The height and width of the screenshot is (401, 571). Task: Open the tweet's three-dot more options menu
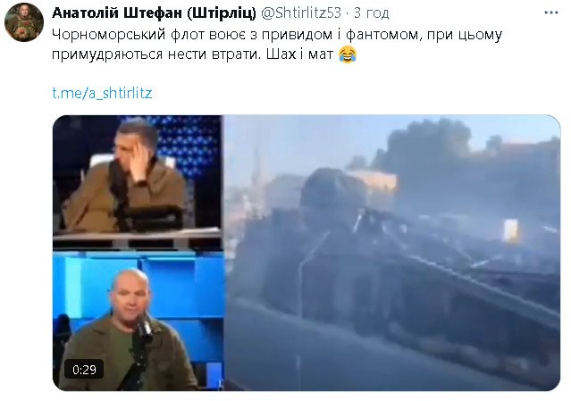coord(550,13)
